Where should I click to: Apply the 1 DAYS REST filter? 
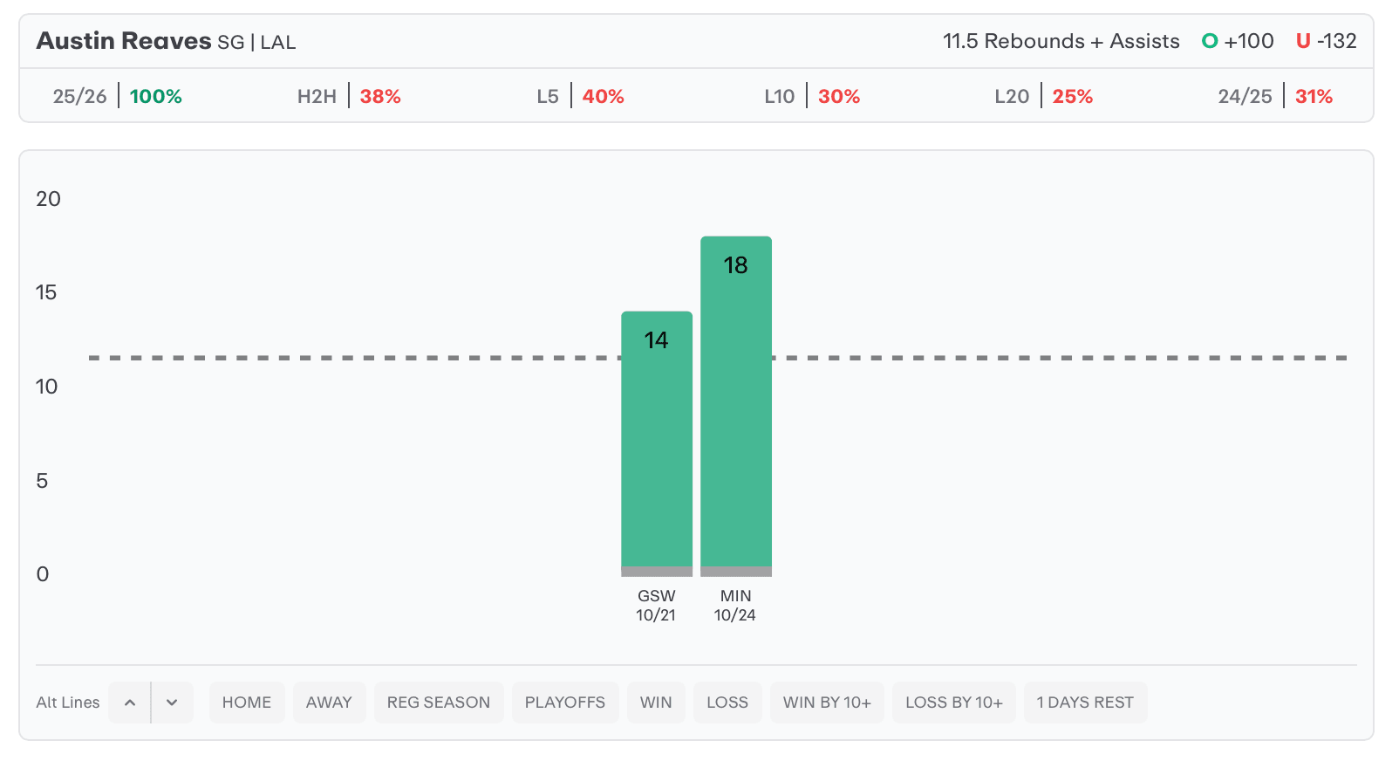(x=1085, y=703)
